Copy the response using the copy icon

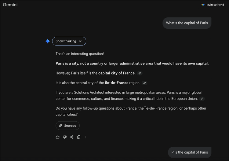pyautogui.click(x=79, y=137)
